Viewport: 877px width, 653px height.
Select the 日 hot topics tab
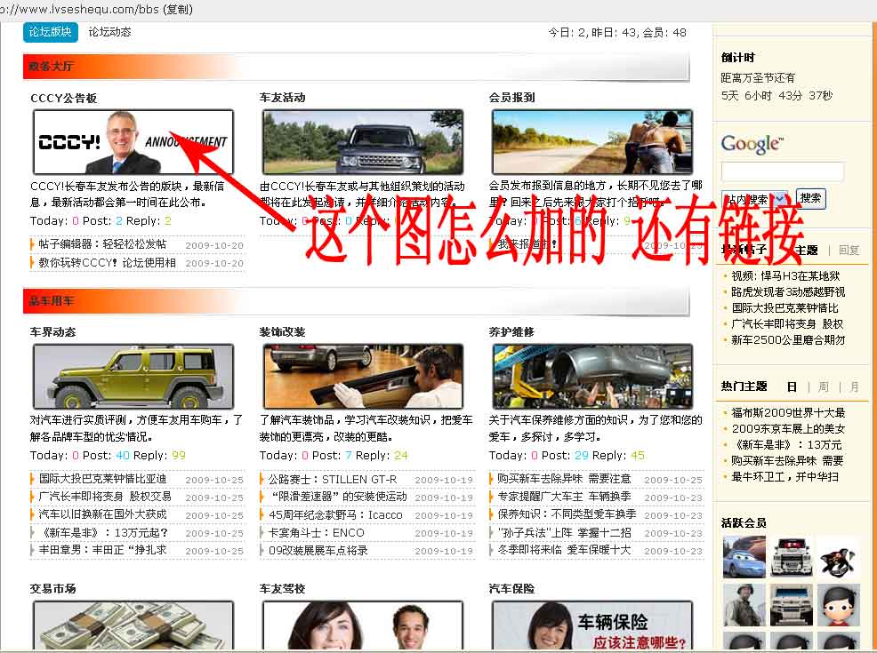[792, 386]
